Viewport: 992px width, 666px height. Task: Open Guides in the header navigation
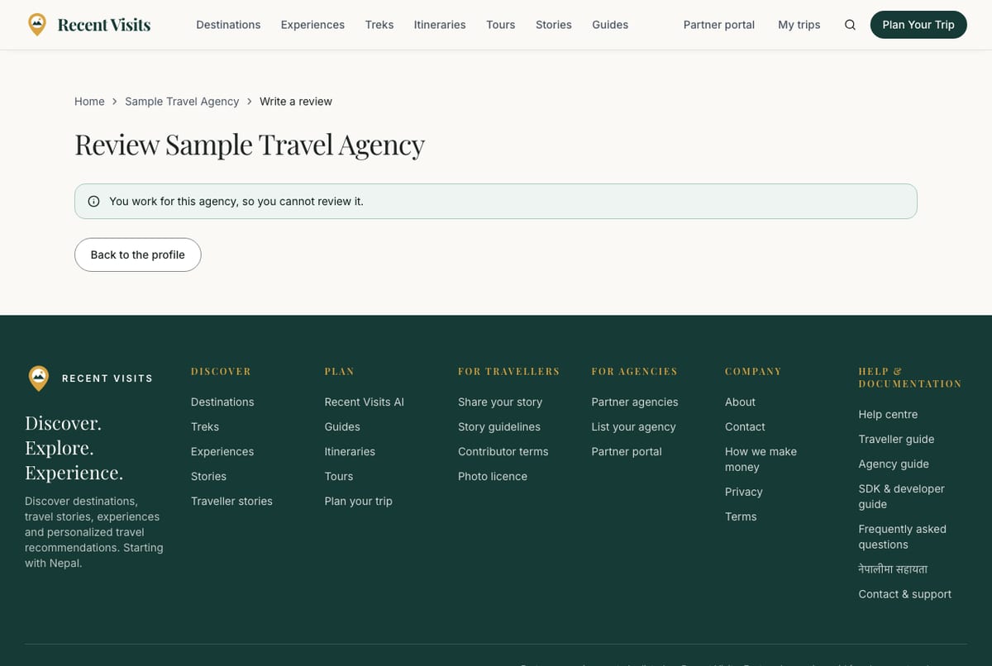(x=610, y=25)
